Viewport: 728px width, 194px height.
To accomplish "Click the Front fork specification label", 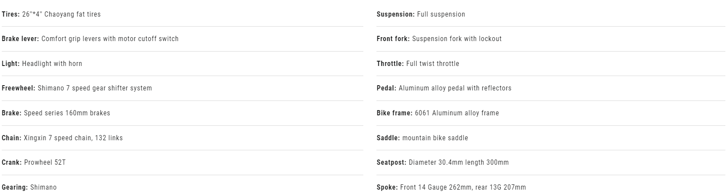I will tap(393, 39).
